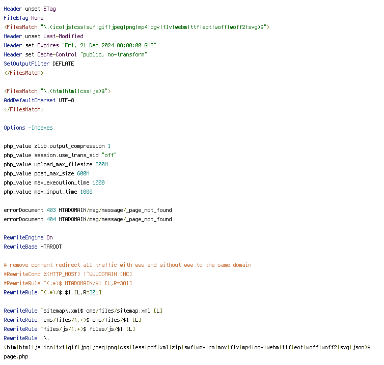Image resolution: width=384 pixels, height=365 pixels.
Task: Click the second closing </FilesMatch> tag after AddDefaultCharset
Action: pyautogui.click(x=23, y=109)
